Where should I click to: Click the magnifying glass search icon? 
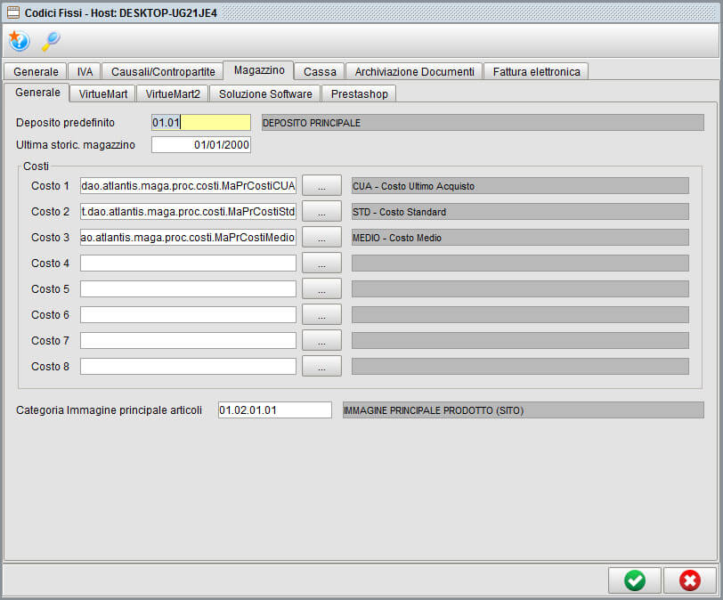point(51,41)
